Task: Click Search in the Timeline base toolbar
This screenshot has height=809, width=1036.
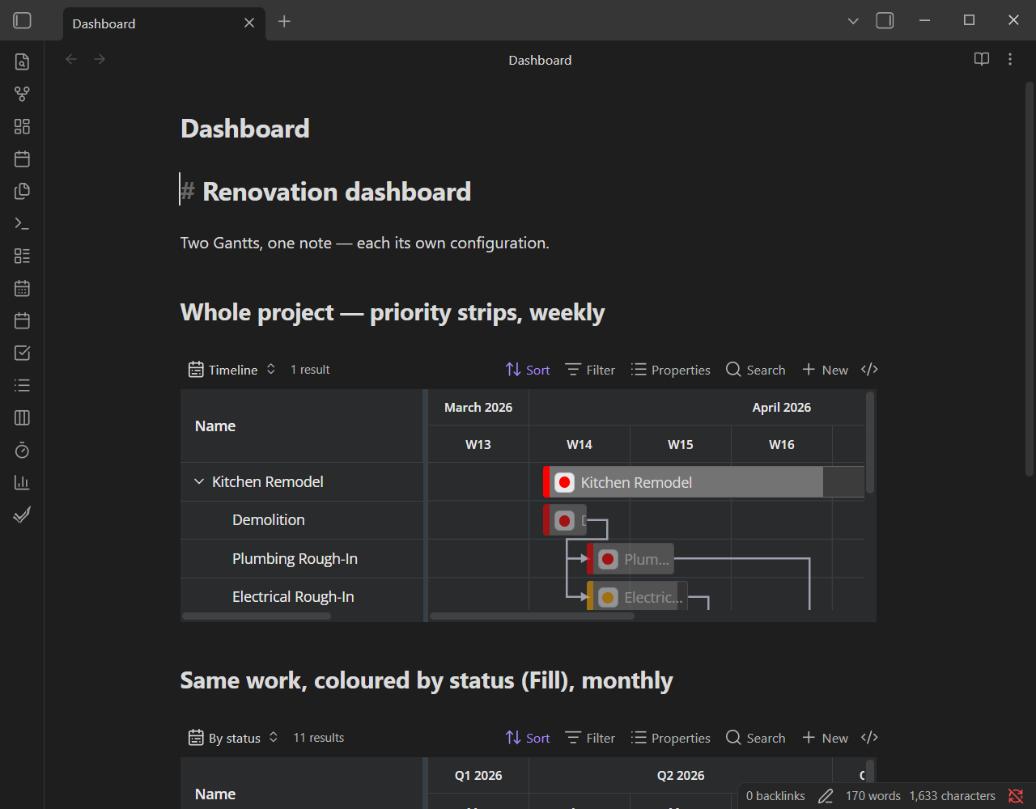Action: click(755, 370)
